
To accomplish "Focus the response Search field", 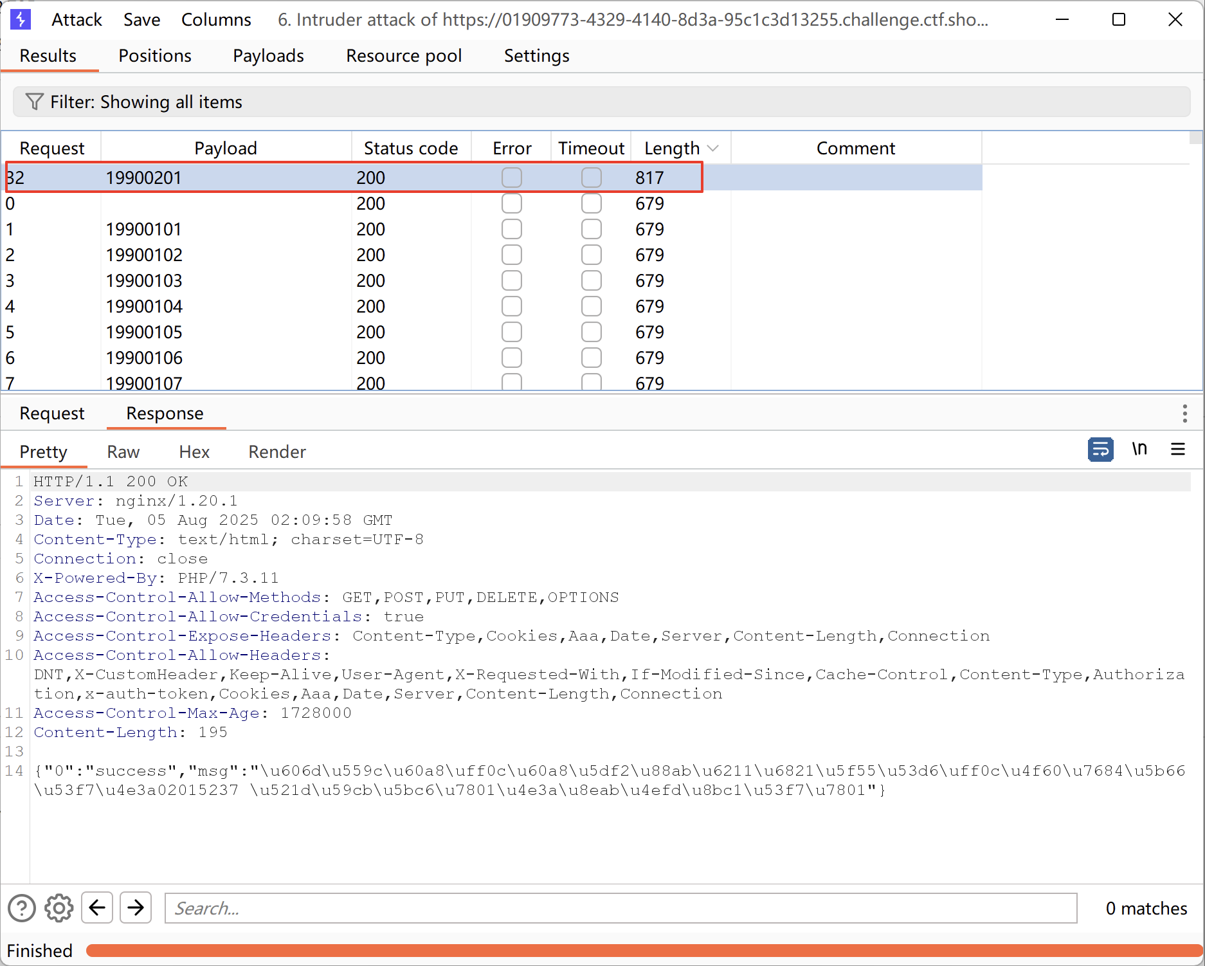I will point(621,908).
